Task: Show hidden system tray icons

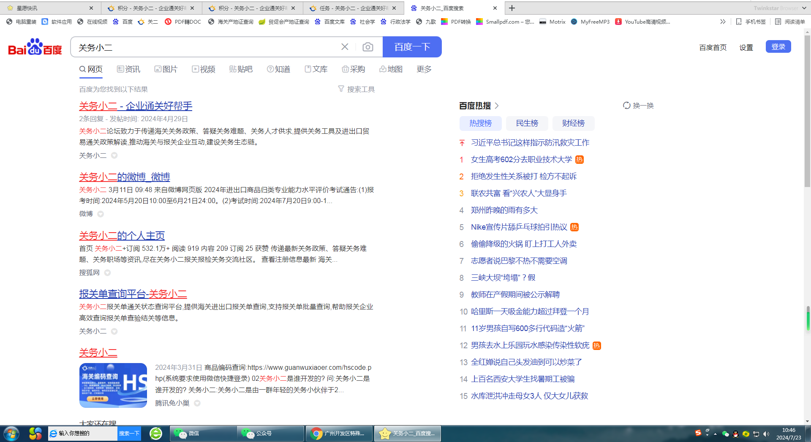Action: pyautogui.click(x=715, y=434)
